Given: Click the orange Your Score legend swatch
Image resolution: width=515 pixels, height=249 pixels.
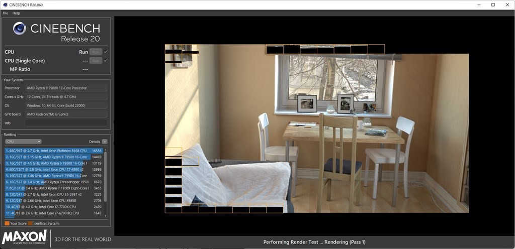Looking at the screenshot, I should pos(7,223).
